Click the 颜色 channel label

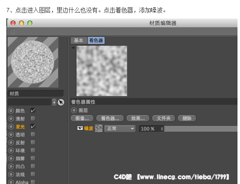click(x=20, y=111)
